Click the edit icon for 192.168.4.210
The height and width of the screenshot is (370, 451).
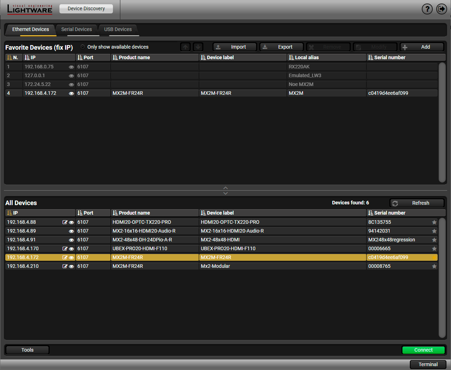[65, 266]
